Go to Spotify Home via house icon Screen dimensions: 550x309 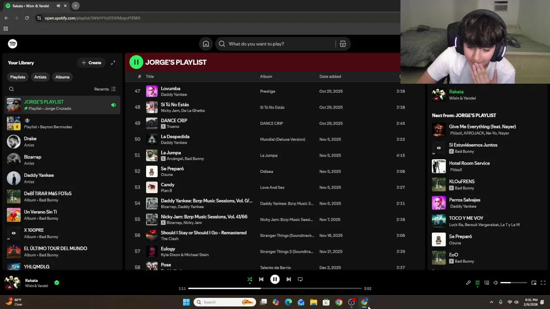pyautogui.click(x=206, y=44)
